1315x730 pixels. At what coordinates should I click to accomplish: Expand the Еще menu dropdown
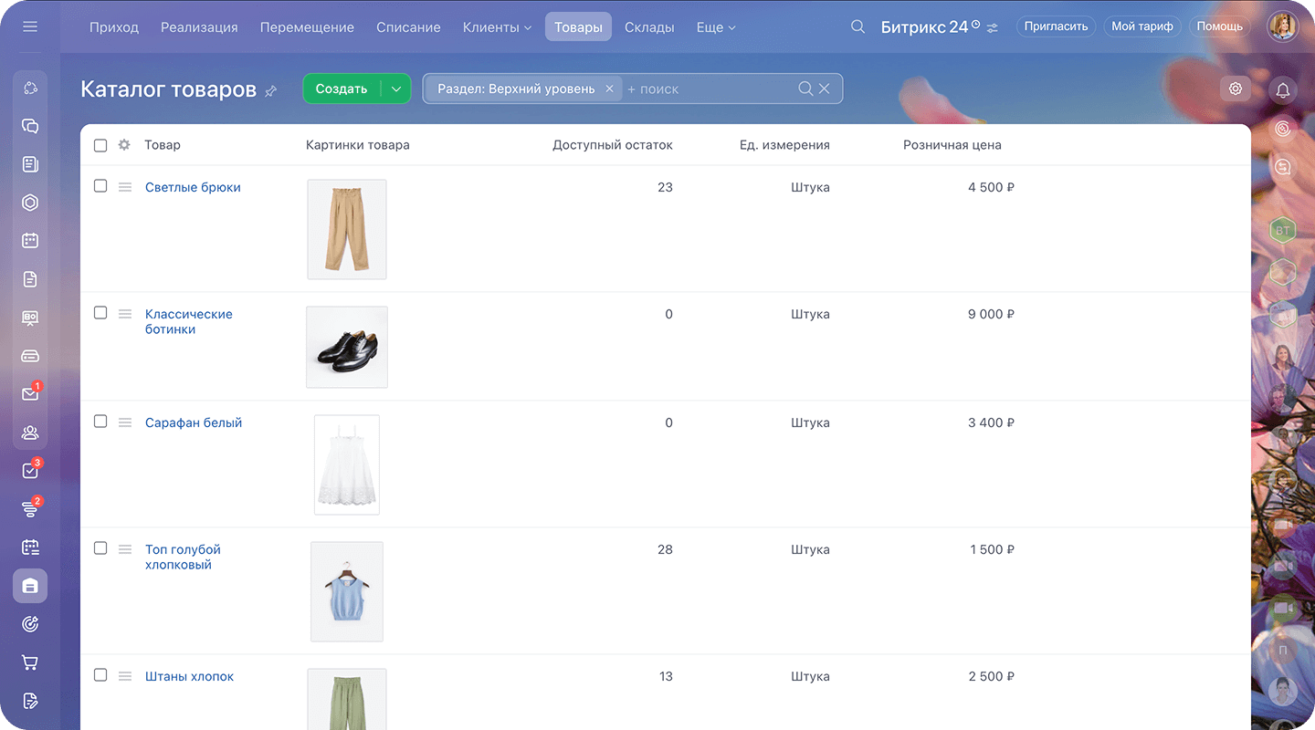point(715,27)
